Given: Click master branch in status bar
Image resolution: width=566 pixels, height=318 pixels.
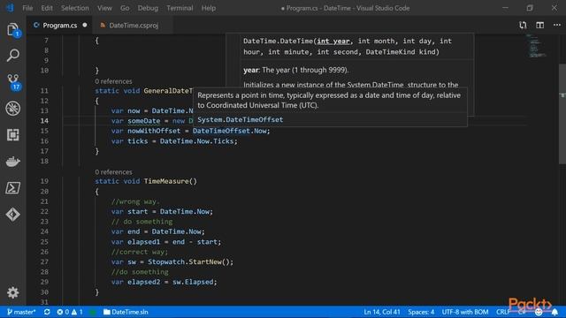Looking at the screenshot, I should (x=21, y=312).
